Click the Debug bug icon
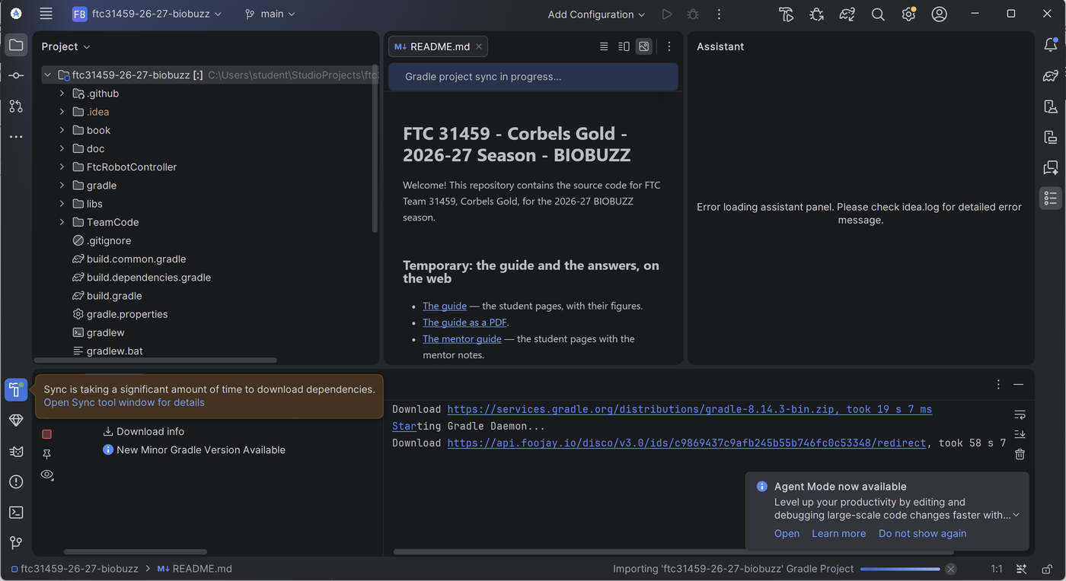This screenshot has height=581, width=1066. click(x=693, y=14)
